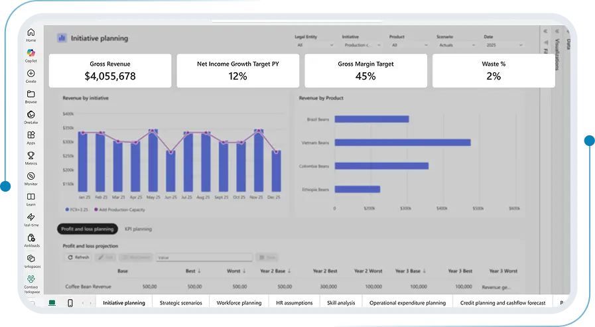Screen dimensions: 595x327
Task: Select the Ethiopia Beans bar
Action: tap(358, 189)
